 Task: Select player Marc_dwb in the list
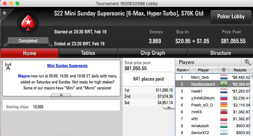pos(200,77)
